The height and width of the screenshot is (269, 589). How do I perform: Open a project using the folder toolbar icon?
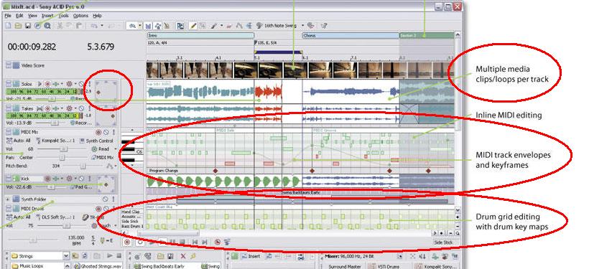[x=18, y=26]
